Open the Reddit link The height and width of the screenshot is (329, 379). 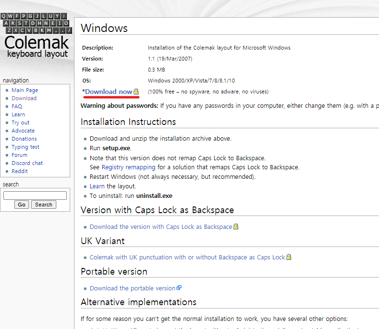click(20, 171)
